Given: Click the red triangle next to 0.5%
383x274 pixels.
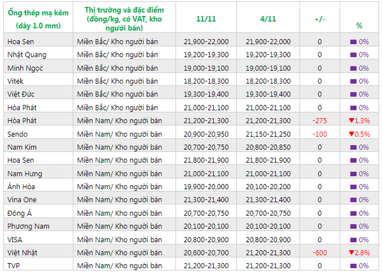Looking at the screenshot, I should [x=351, y=134].
